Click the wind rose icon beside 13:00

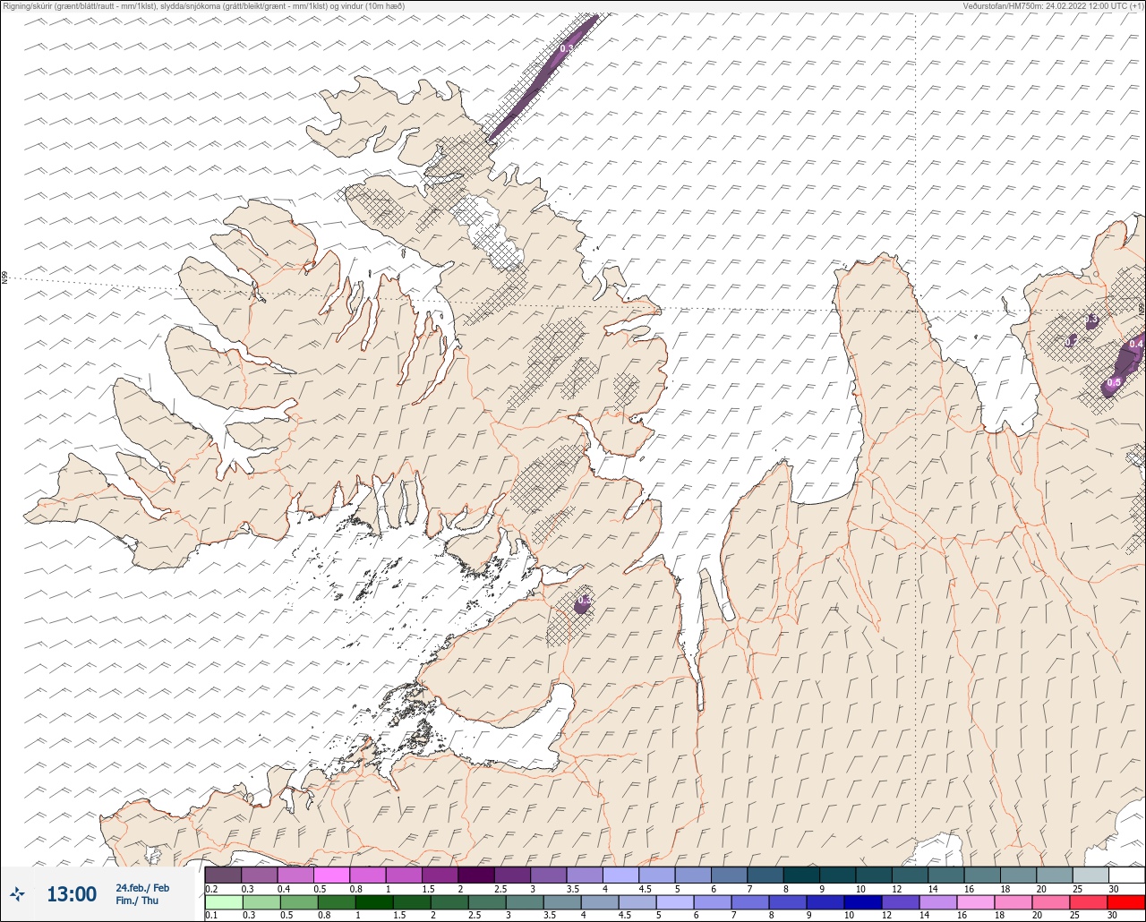coord(17,893)
